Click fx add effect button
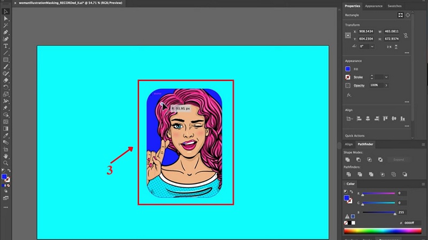The width and height of the screenshot is (428, 240). click(x=349, y=95)
